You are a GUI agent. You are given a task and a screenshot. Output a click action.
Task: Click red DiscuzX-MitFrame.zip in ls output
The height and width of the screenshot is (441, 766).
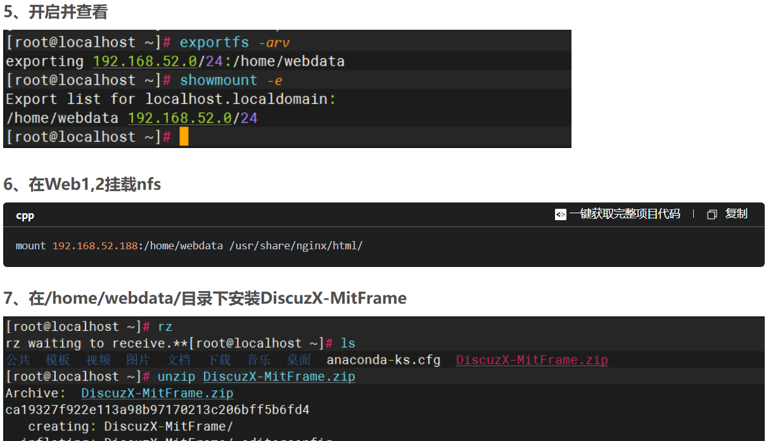pos(532,360)
